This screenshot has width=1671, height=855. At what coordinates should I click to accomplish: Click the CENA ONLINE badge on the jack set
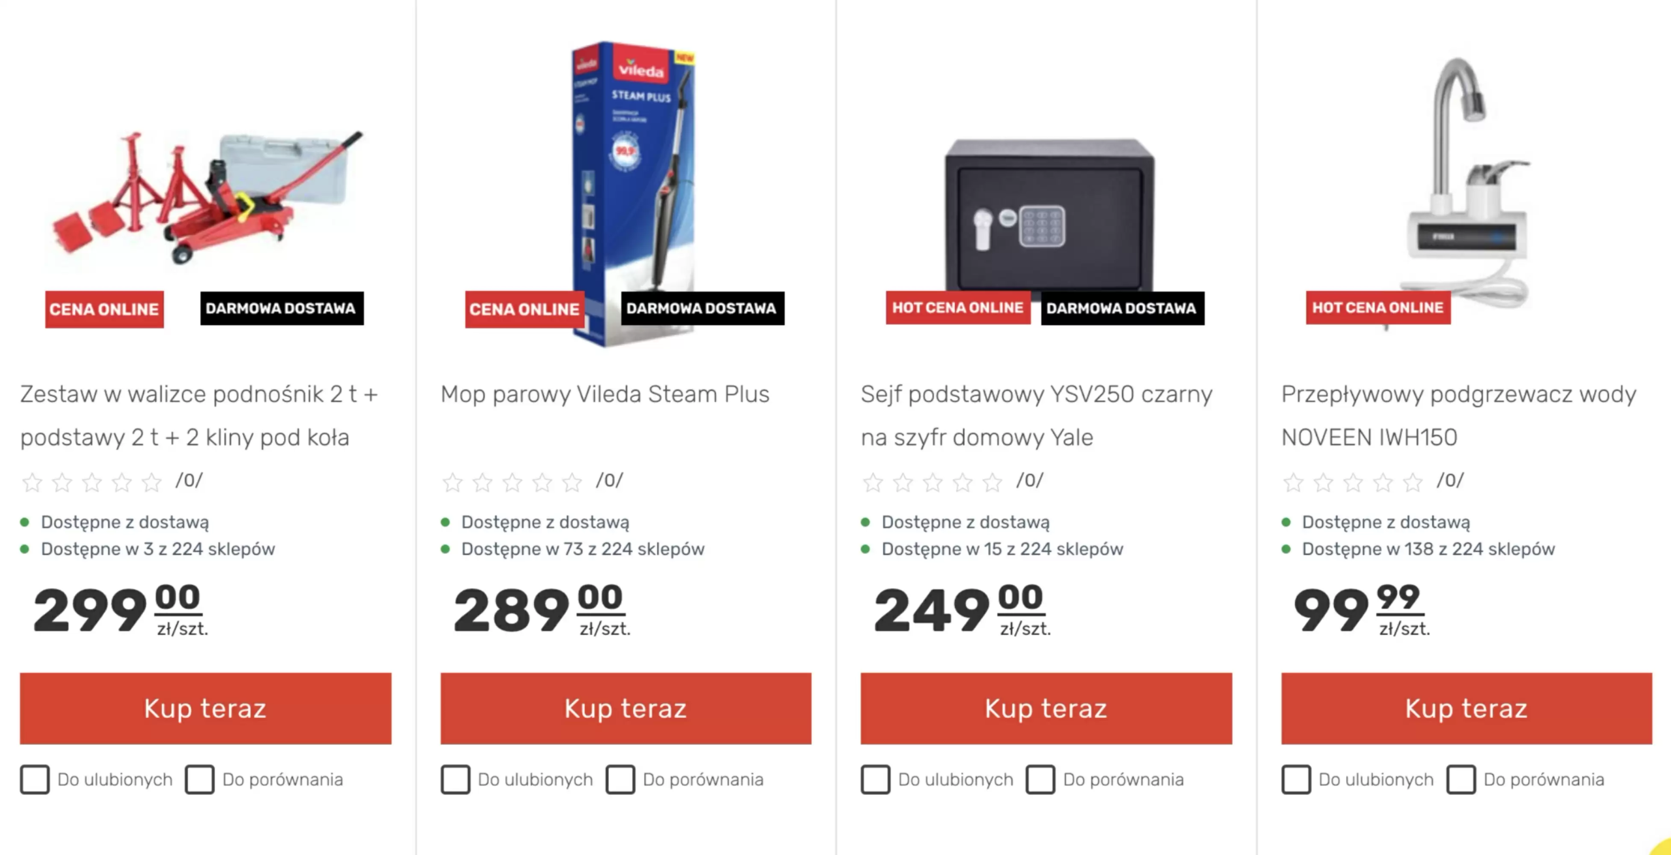click(x=104, y=309)
